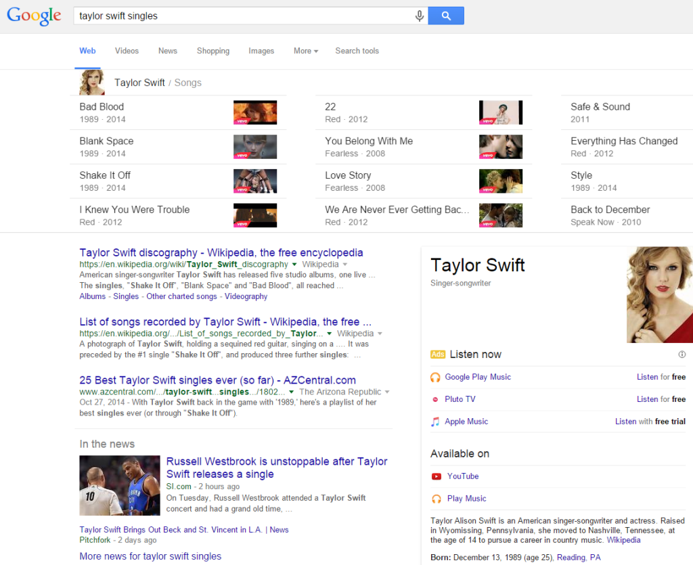
Task: Select Style song entry
Action: click(627, 181)
